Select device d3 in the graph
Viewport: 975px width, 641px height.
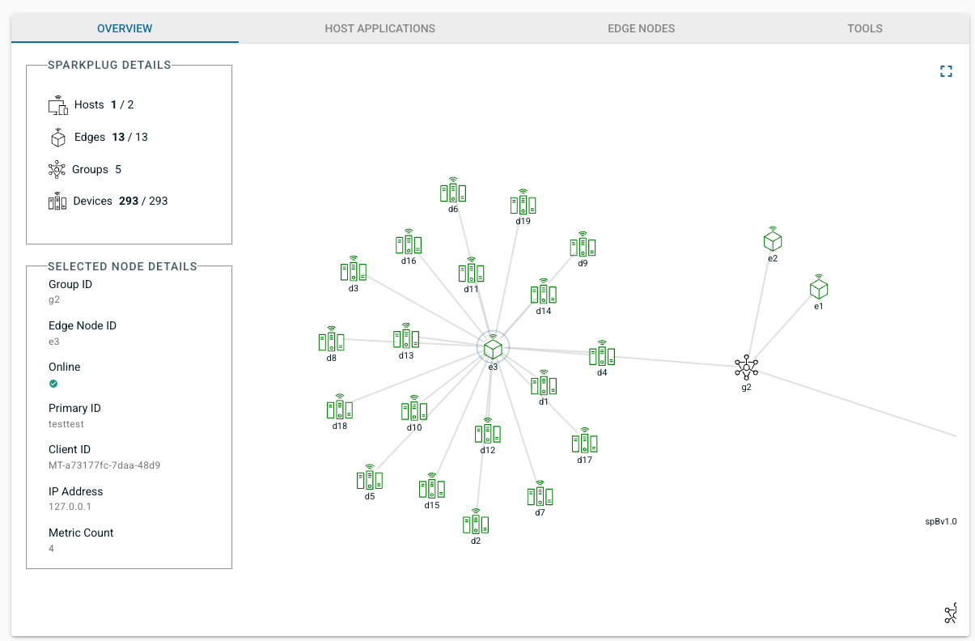[x=354, y=270]
